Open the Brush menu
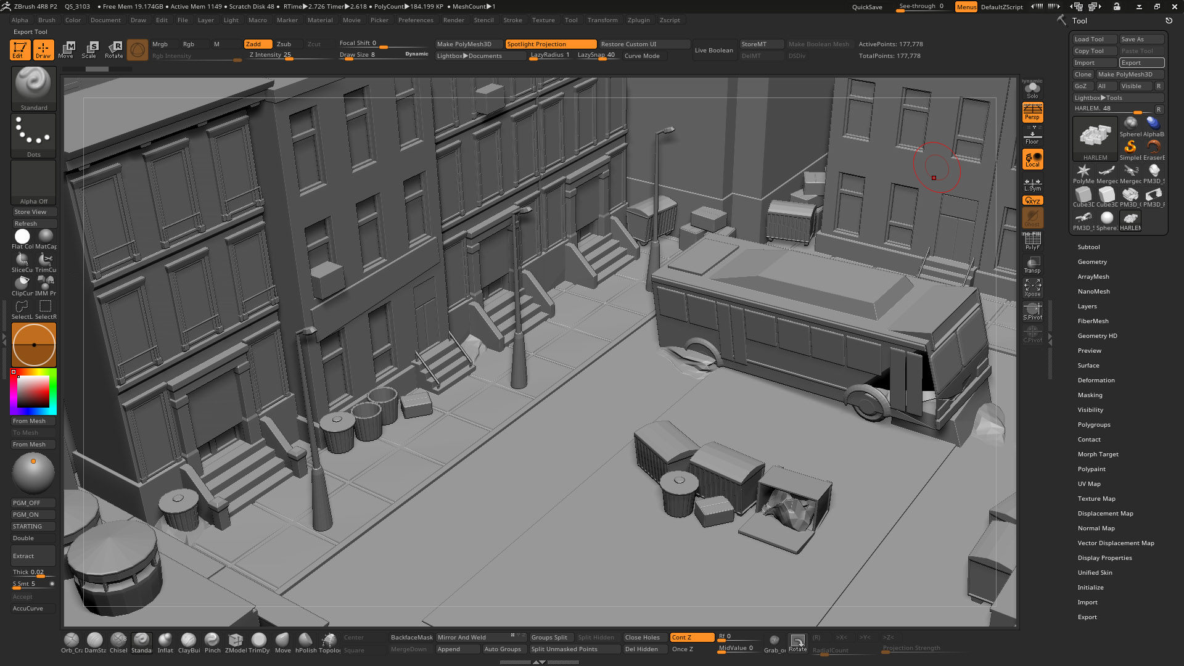Screen dimensions: 1184x666 click(47, 20)
